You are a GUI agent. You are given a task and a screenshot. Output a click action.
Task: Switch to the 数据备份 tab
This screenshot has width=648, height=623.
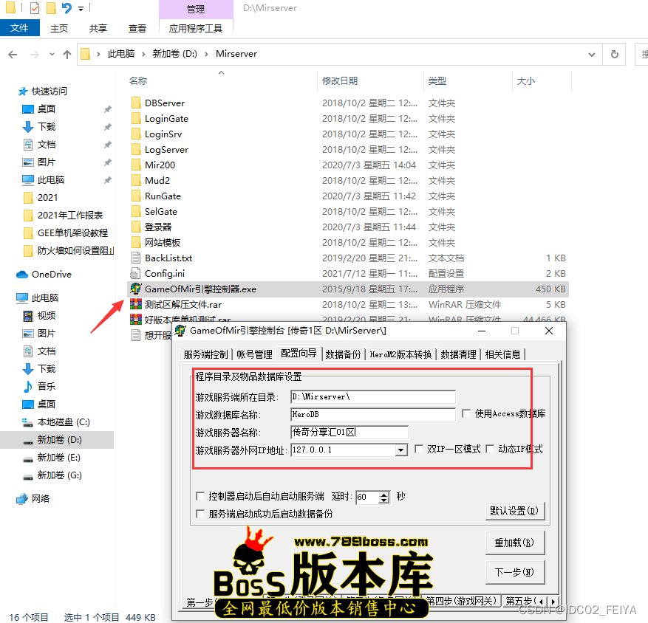[x=344, y=354]
